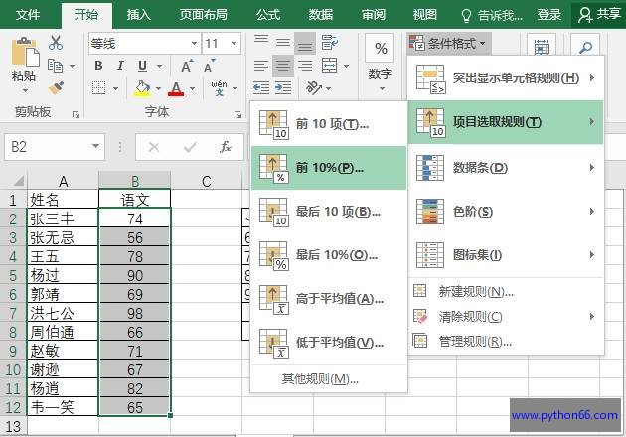Image resolution: width=626 pixels, height=437 pixels.
Task: Click the 登录 link
Action: pyautogui.click(x=548, y=15)
